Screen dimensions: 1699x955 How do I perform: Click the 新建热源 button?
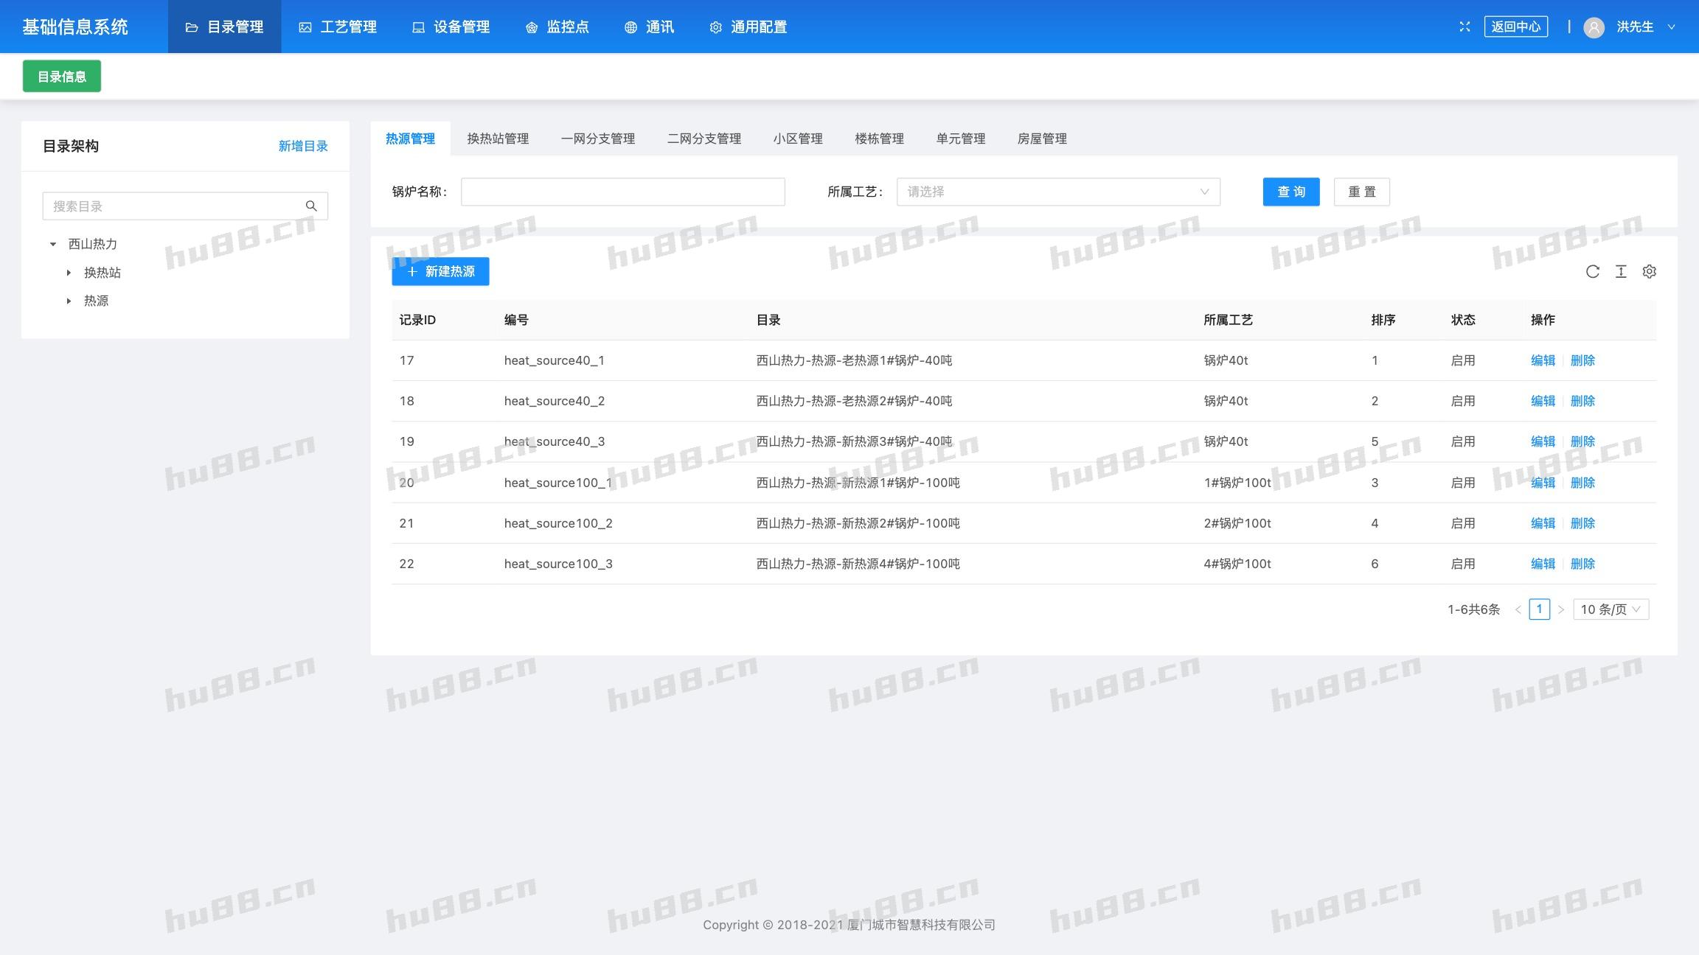pyautogui.click(x=440, y=271)
